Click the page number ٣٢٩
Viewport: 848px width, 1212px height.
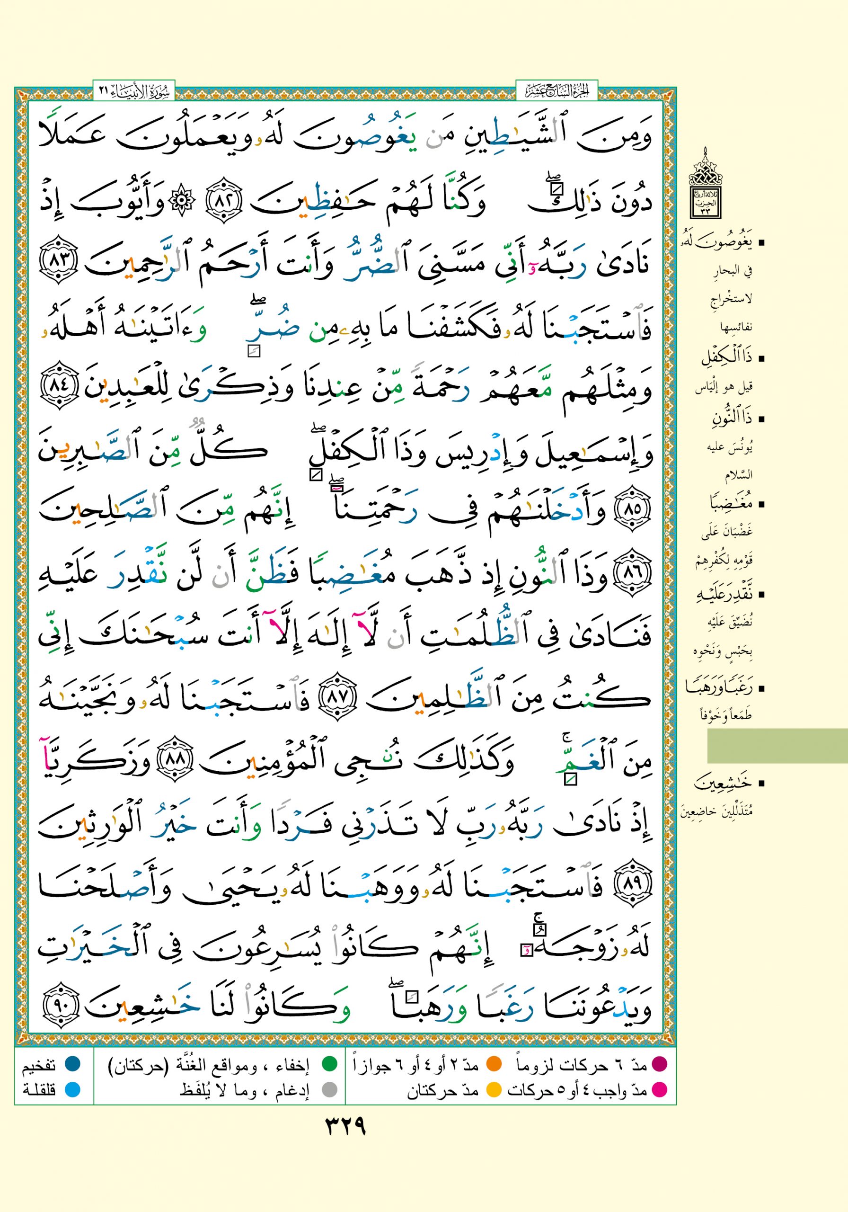coord(345,1127)
